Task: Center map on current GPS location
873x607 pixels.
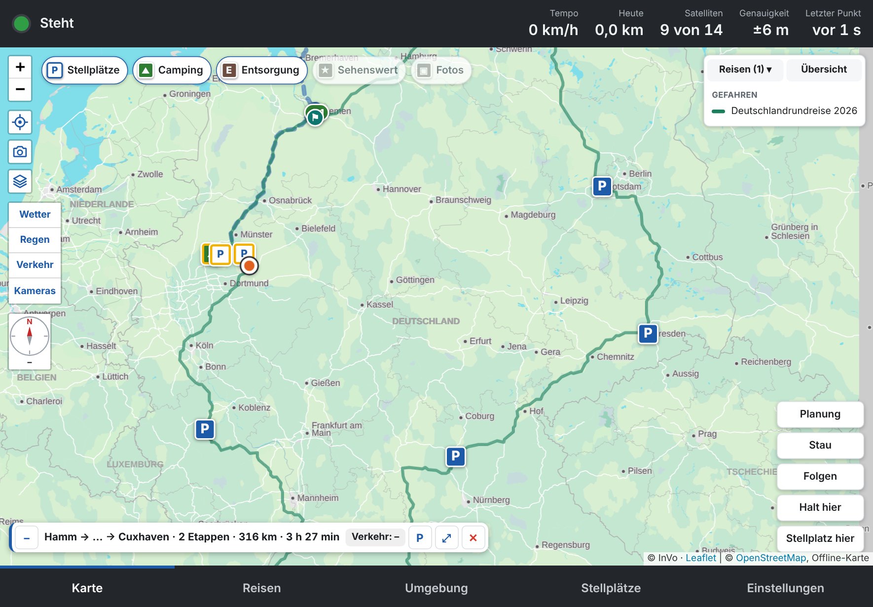Action: (x=20, y=122)
